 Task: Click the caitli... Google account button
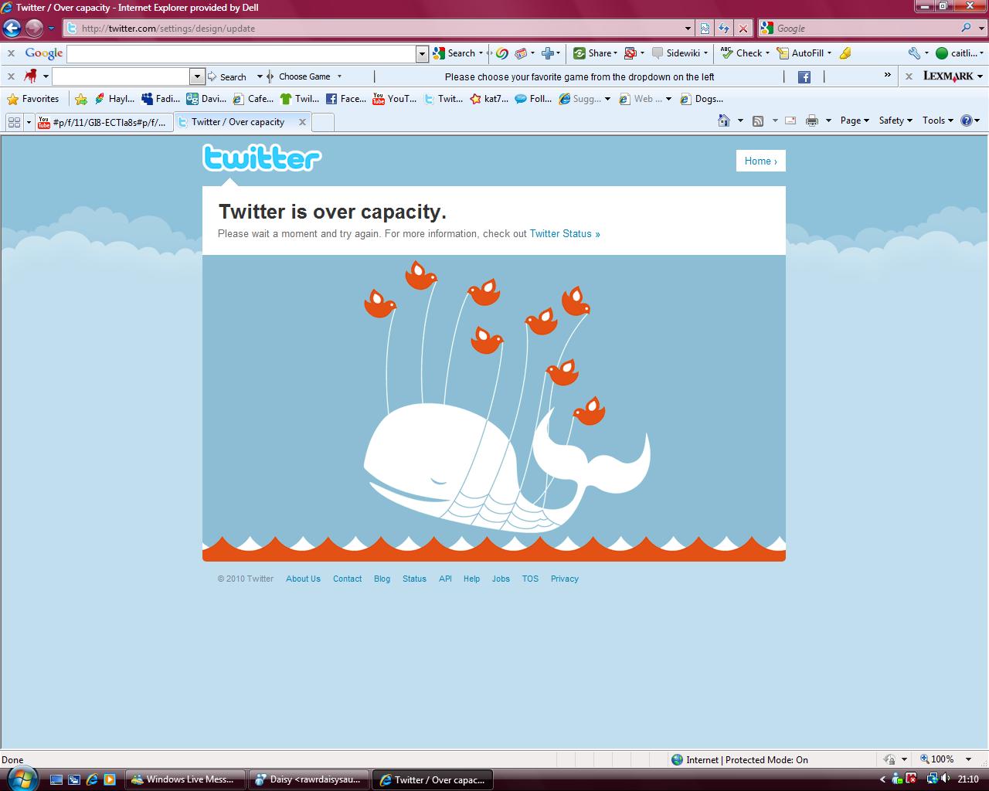coord(959,53)
